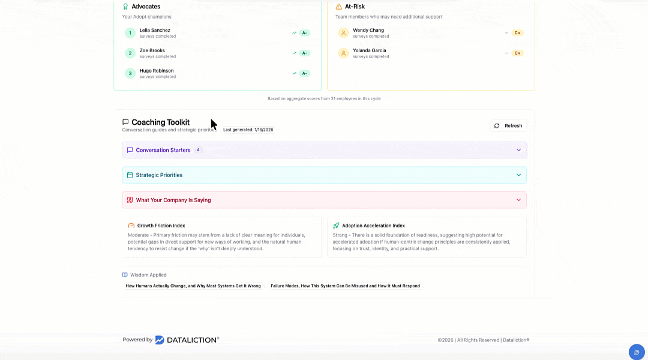
Task: Click the rocket icon for Adoption Acceleration Index
Action: tap(337, 226)
